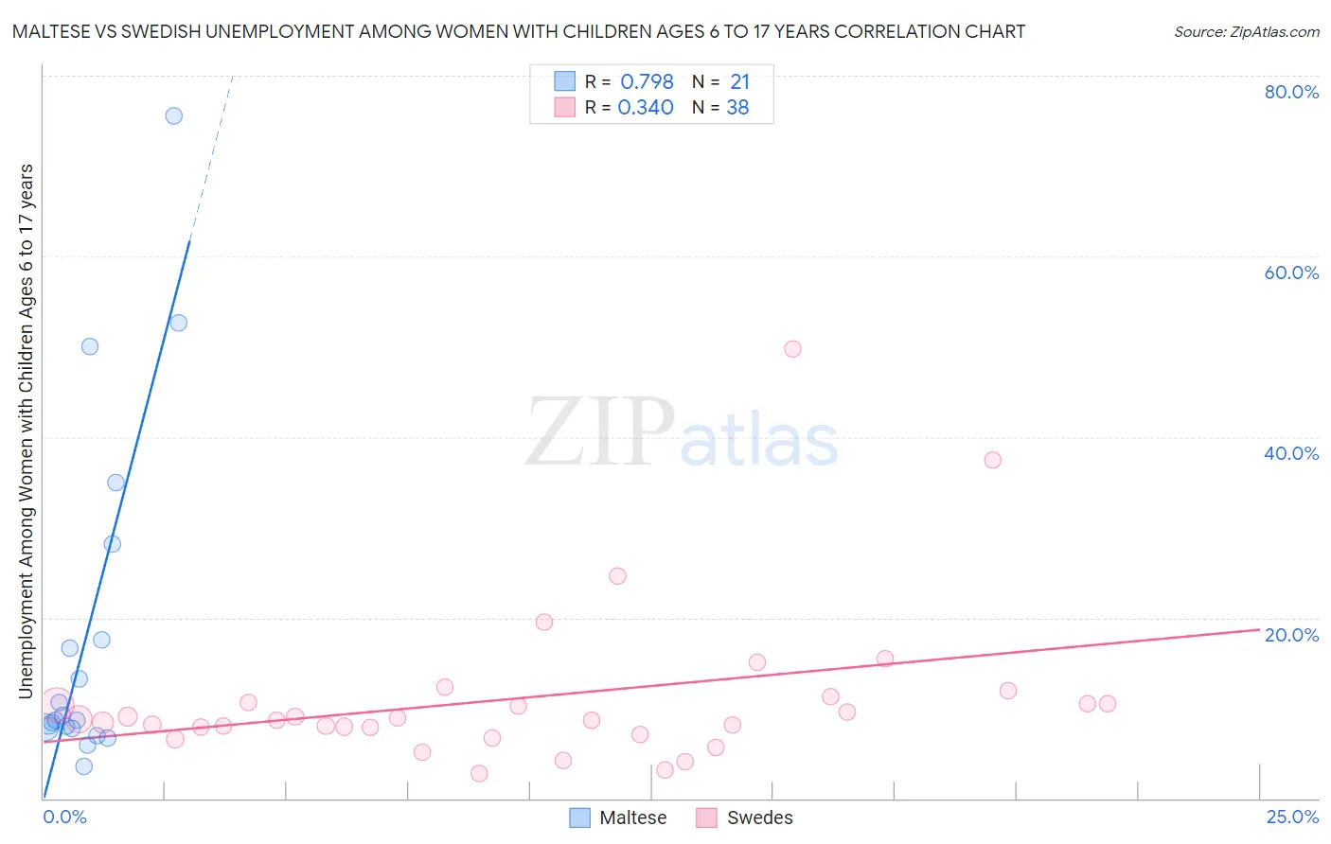Click the Swedes pink legend swatch at bottom
This screenshot has width=1331, height=844.
pyautogui.click(x=706, y=818)
